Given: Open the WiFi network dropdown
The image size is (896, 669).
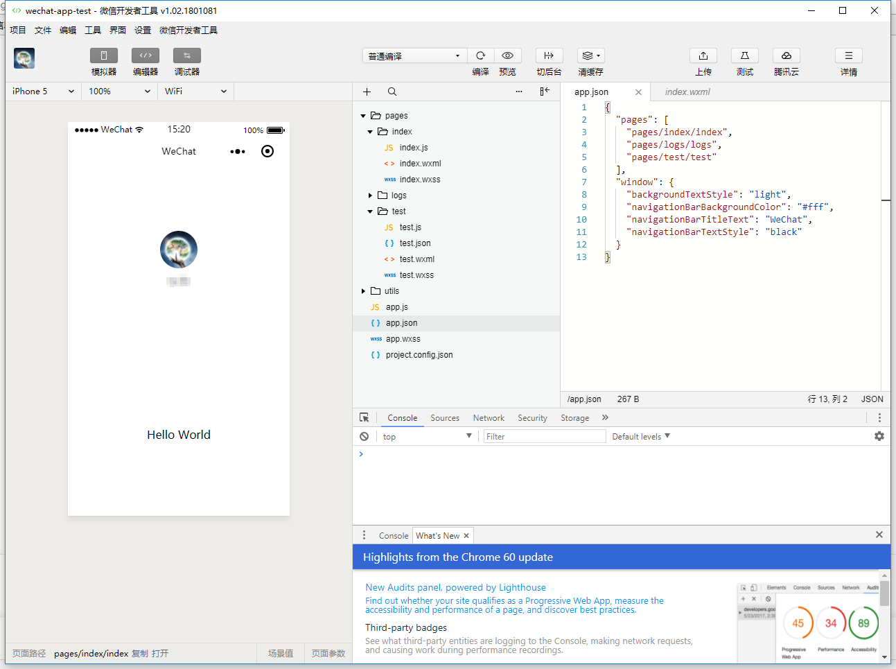Looking at the screenshot, I should [195, 92].
